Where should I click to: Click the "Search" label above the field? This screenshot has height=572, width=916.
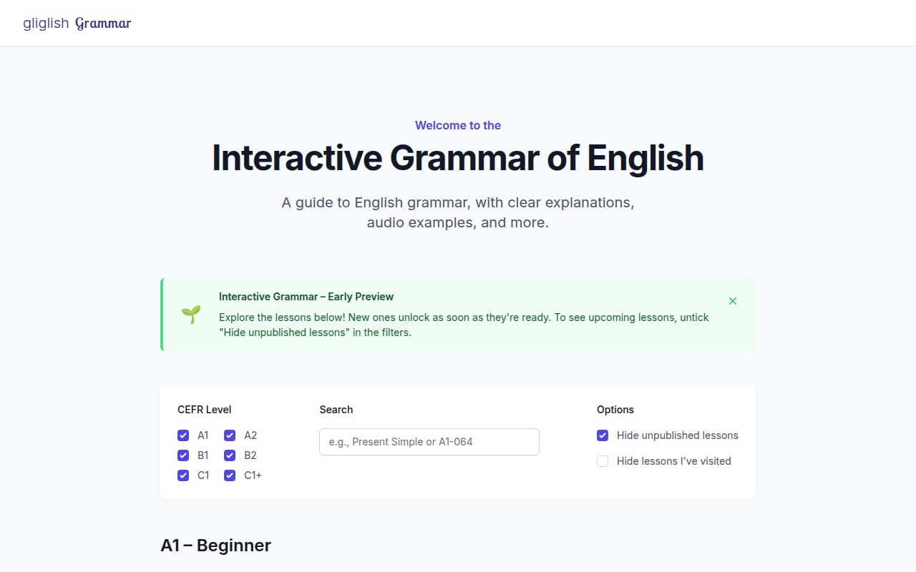click(336, 410)
